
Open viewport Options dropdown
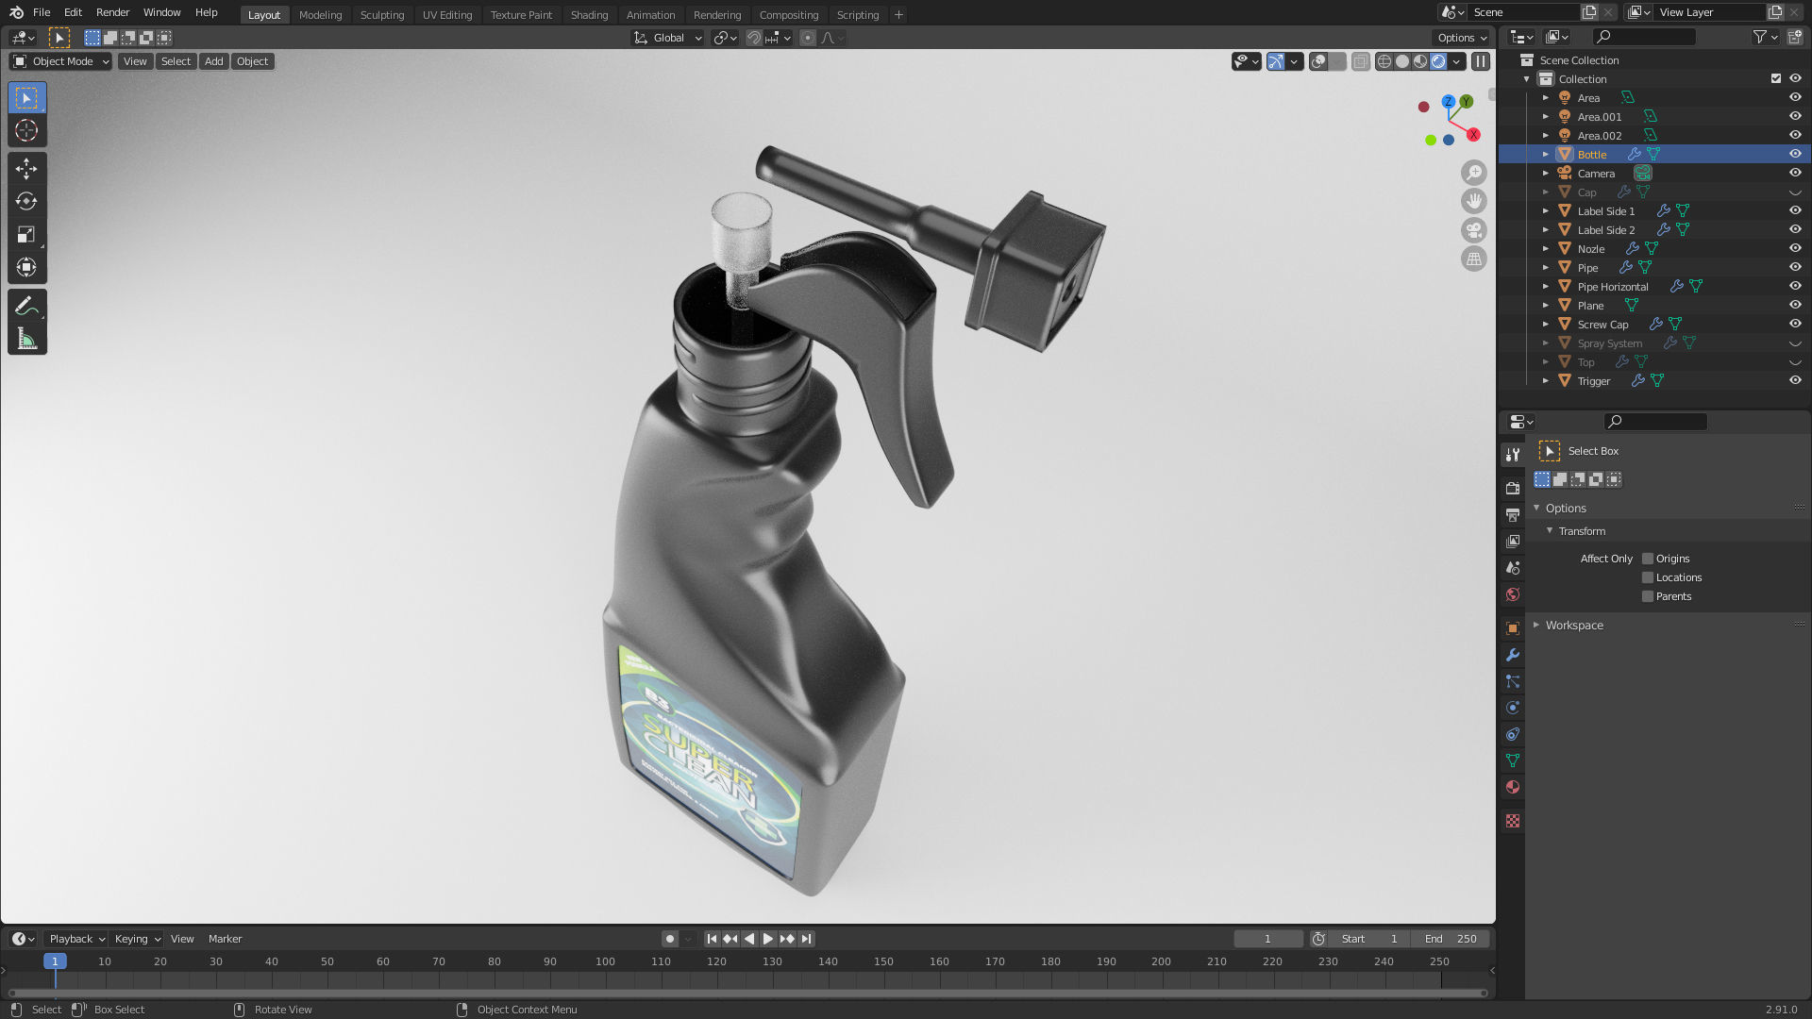coord(1462,38)
